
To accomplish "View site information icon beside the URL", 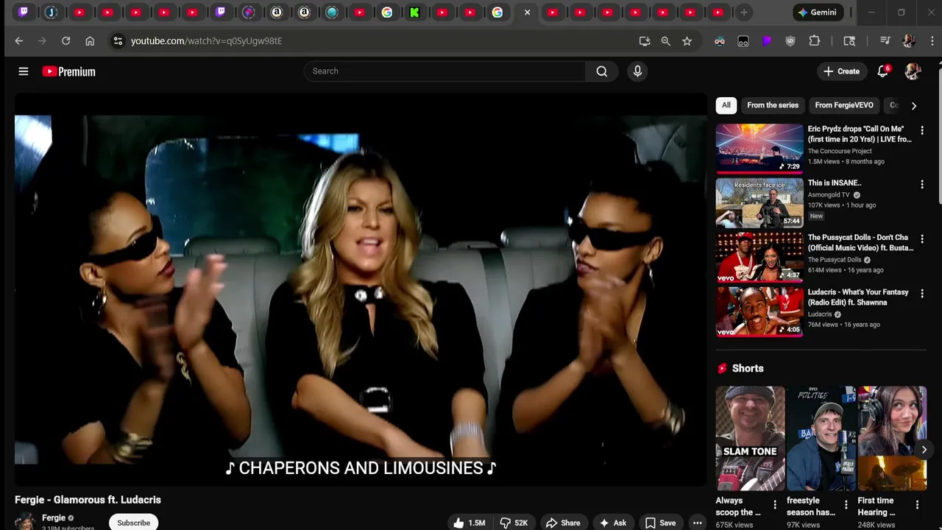I will (x=118, y=41).
